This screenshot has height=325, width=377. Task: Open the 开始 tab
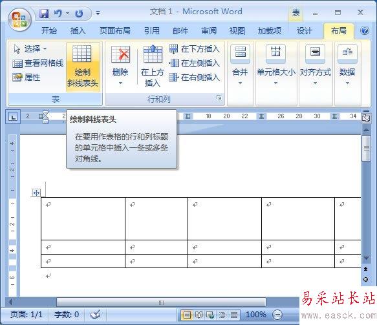coord(49,31)
